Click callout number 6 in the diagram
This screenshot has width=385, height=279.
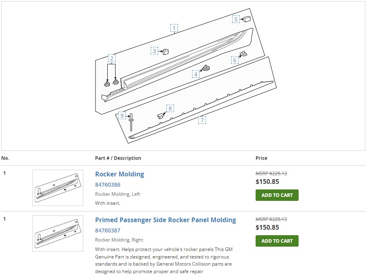click(x=235, y=60)
